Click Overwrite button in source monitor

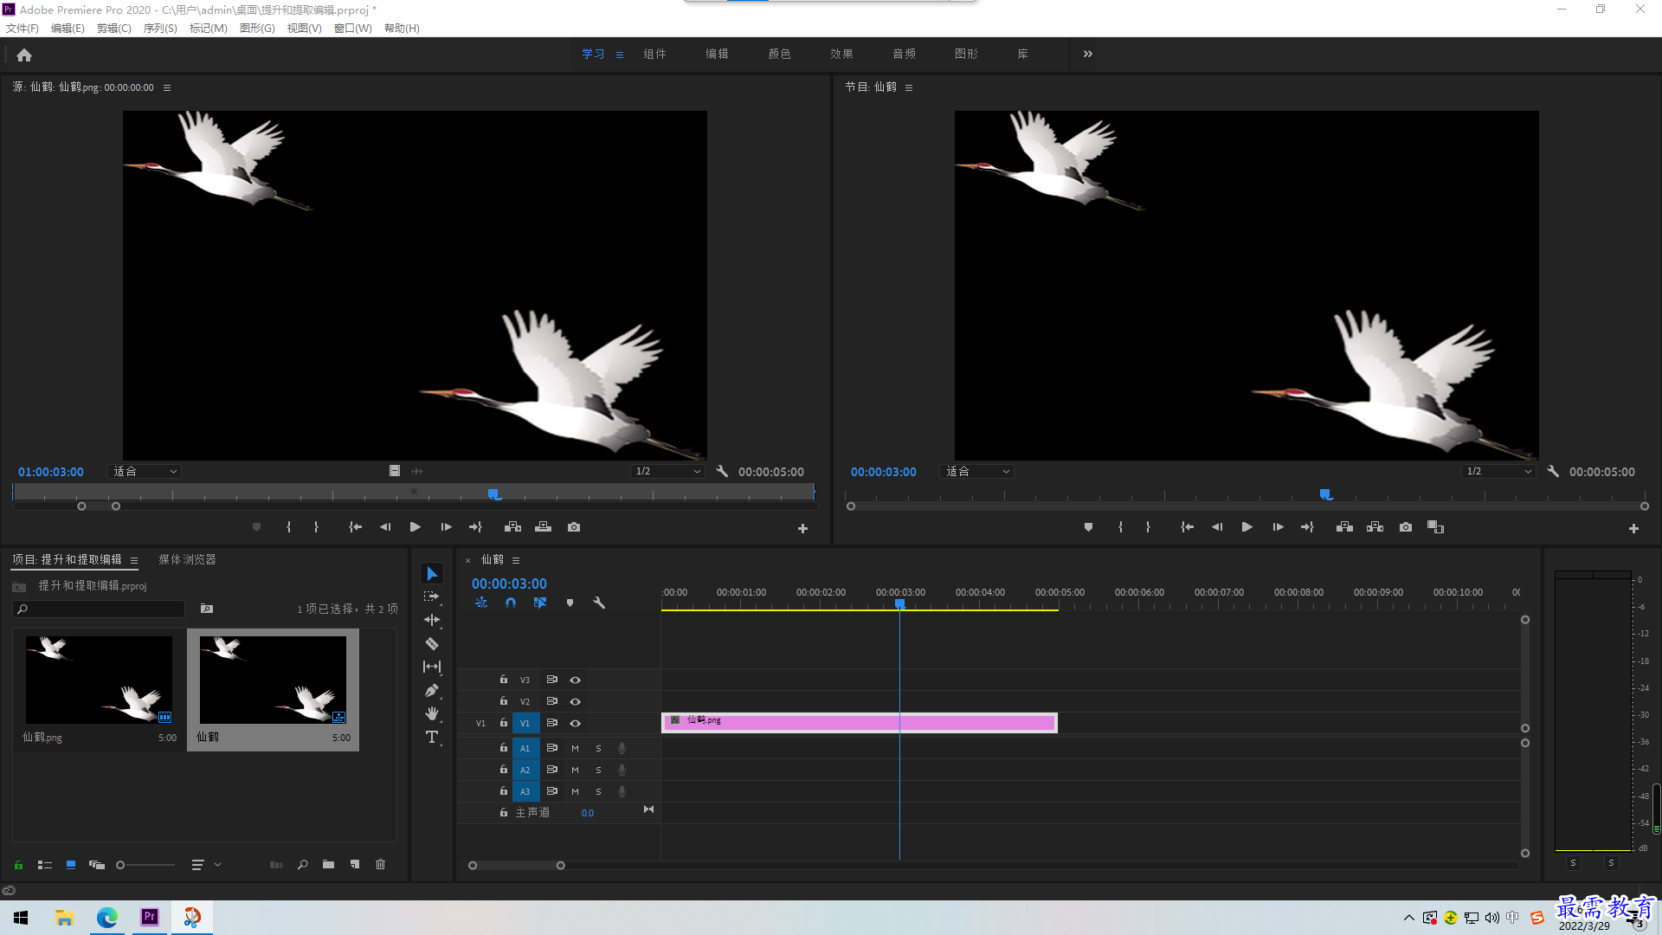tap(544, 527)
